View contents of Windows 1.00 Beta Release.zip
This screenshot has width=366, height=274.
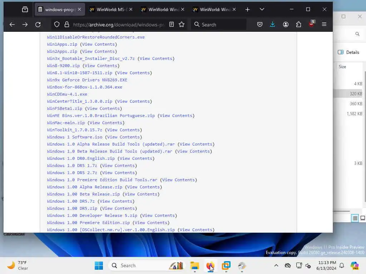tap(141, 194)
